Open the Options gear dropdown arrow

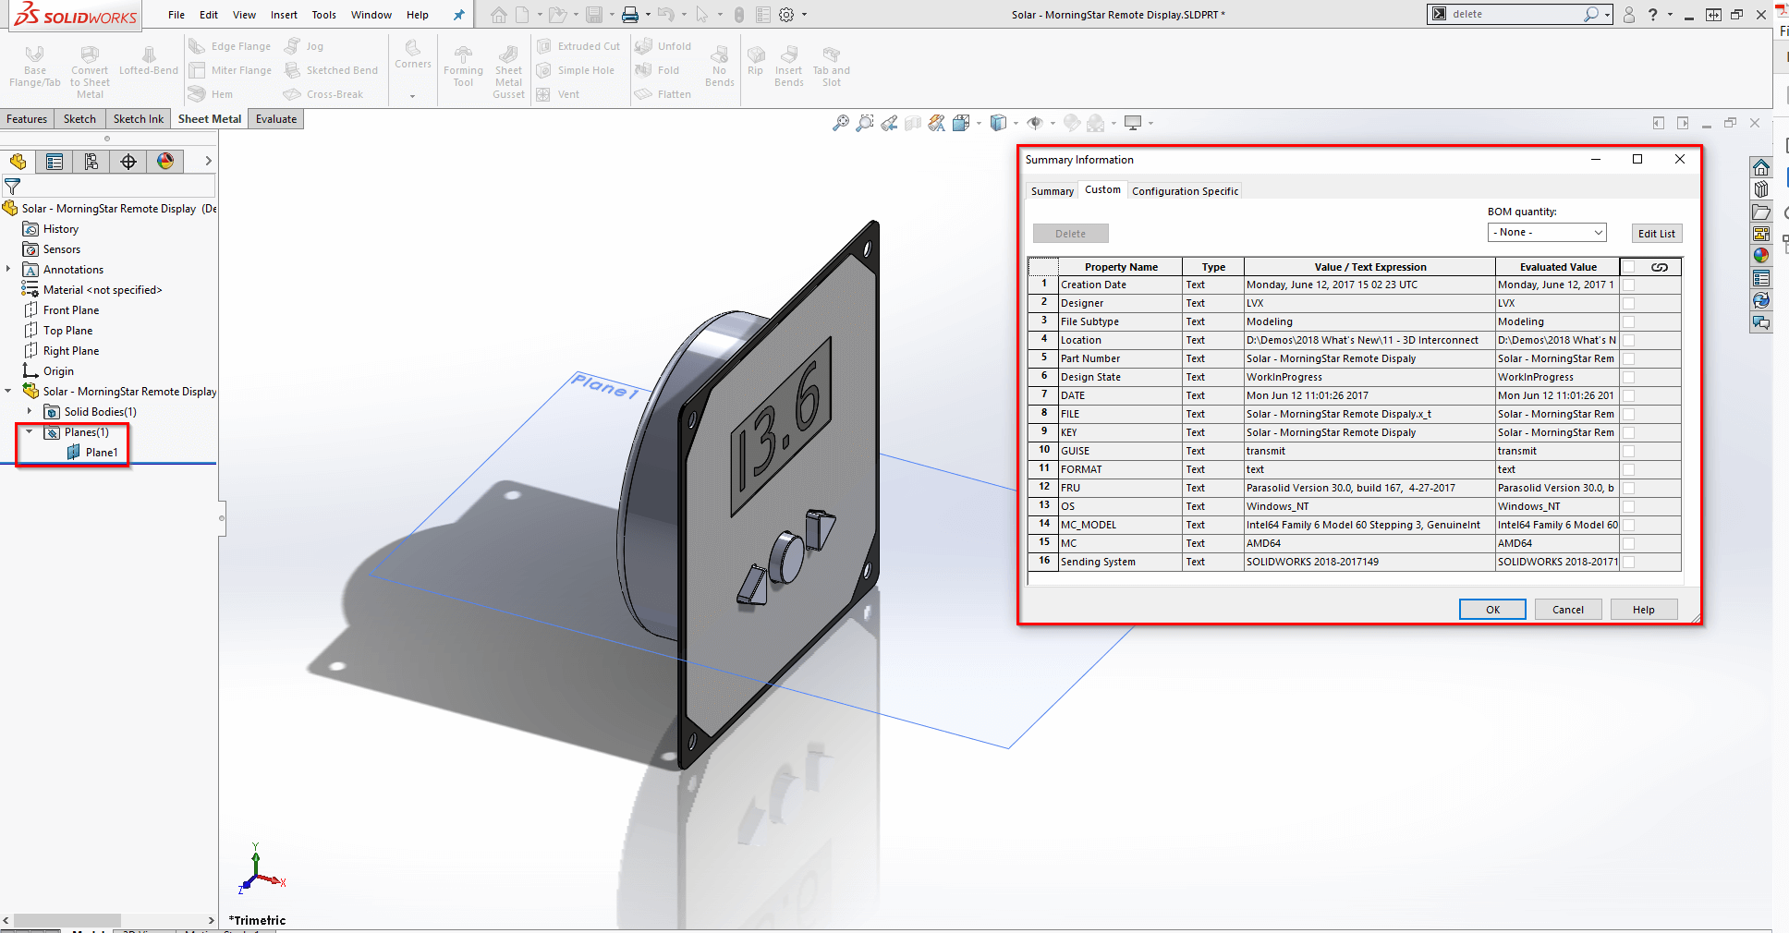pyautogui.click(x=804, y=15)
